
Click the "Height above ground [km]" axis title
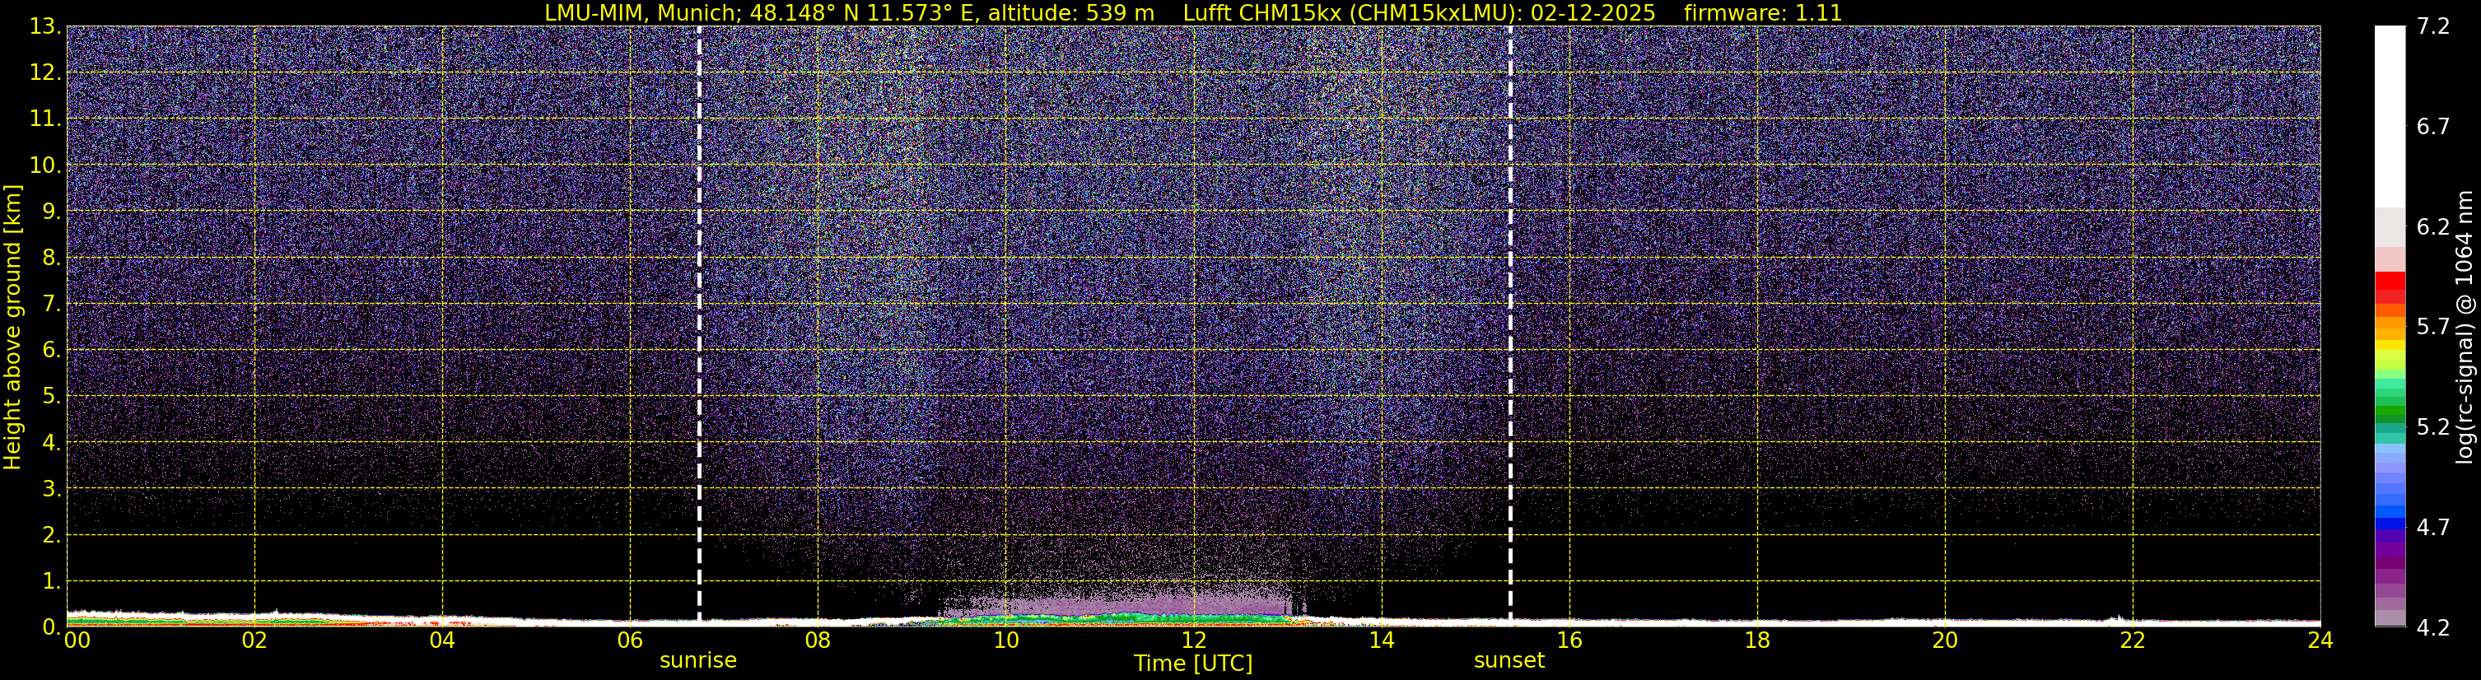click(x=12, y=328)
